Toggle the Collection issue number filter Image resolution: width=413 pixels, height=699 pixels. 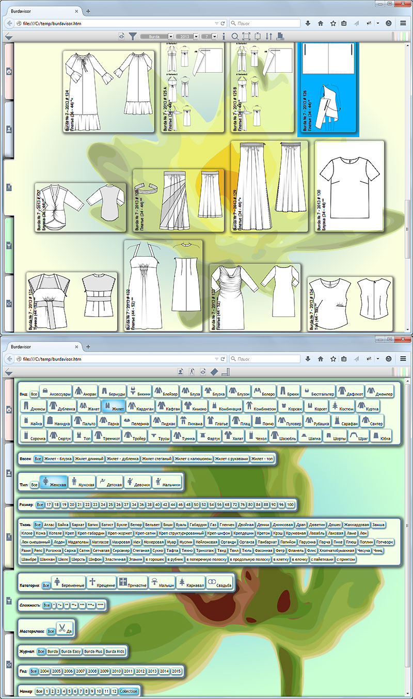(x=129, y=691)
